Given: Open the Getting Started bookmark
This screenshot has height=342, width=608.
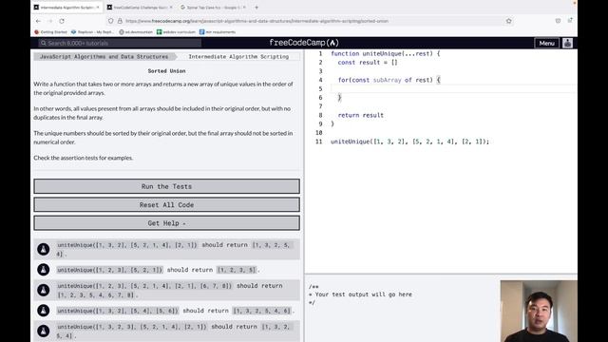Looking at the screenshot, I should click(x=50, y=32).
